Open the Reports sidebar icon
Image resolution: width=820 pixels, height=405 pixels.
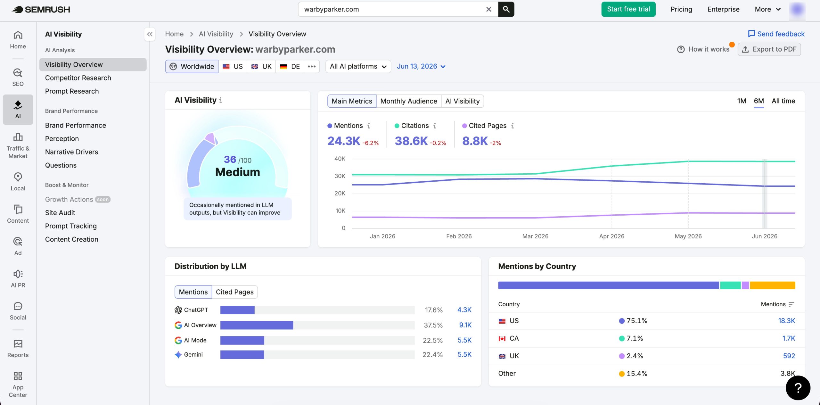[x=18, y=349]
